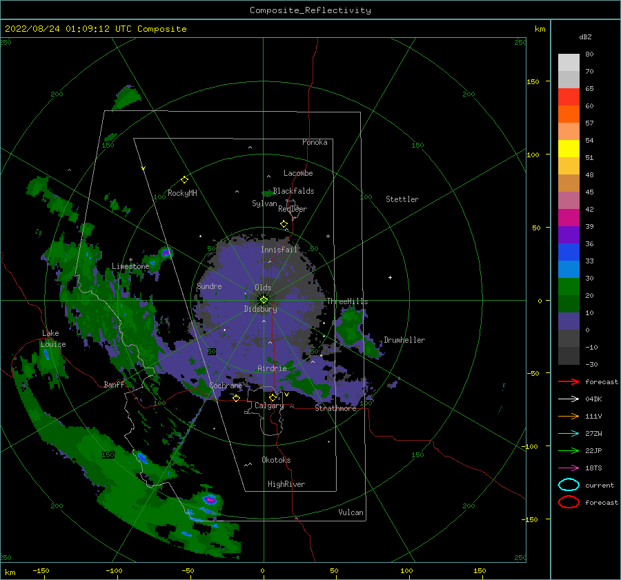Screen dimensions: 621x580
Task: Click the orange 111V arrow legend icon
Action: tap(569, 416)
